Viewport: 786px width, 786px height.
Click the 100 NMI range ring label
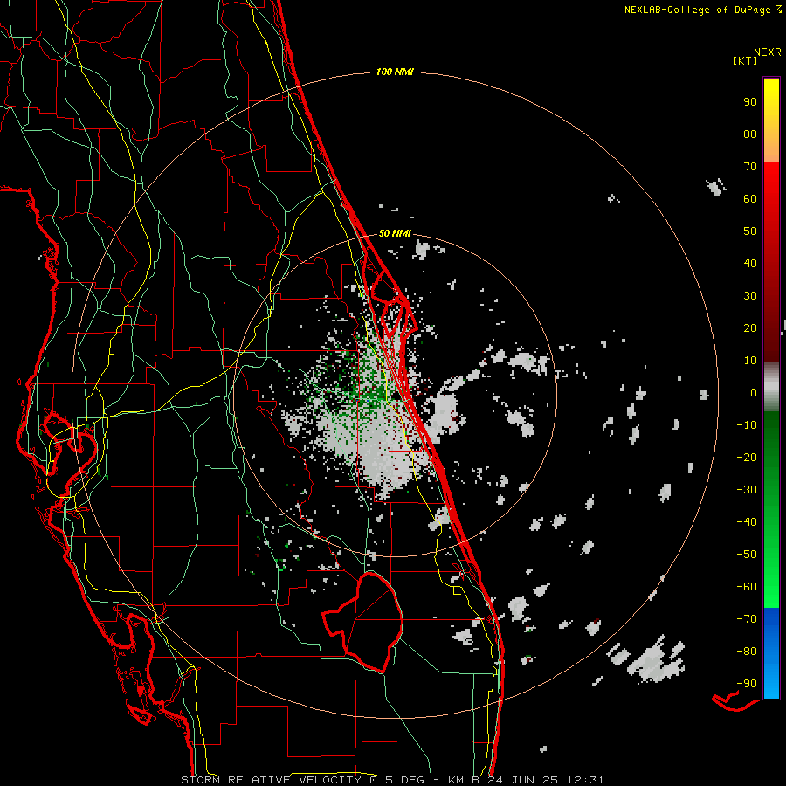[x=395, y=72]
